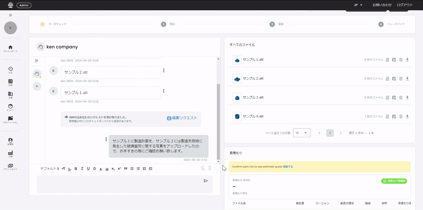Download サンプル 2.stl from the file list

(x=408, y=79)
